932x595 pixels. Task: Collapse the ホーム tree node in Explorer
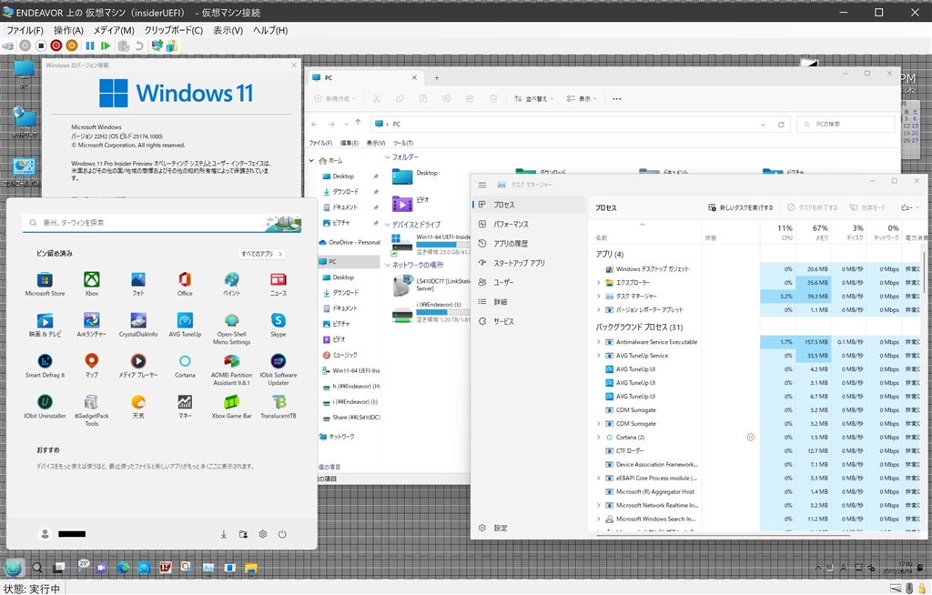point(311,160)
